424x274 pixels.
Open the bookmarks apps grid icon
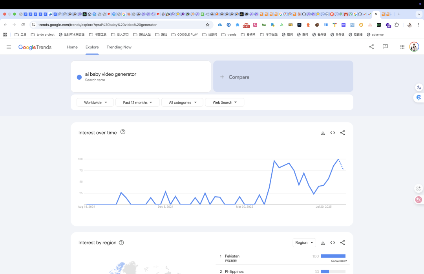point(5,35)
